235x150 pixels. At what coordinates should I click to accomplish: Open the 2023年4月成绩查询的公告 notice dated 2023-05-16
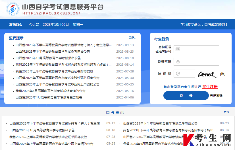pyautogui.click(x=50, y=91)
